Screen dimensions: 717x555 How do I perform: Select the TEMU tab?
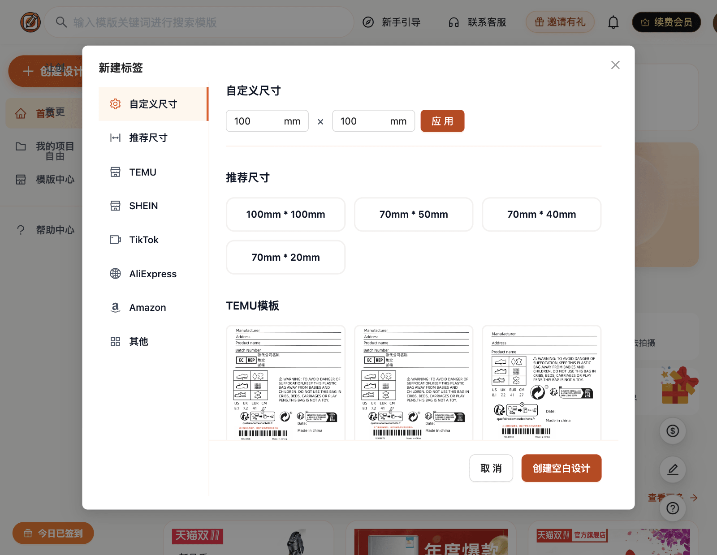tap(154, 172)
